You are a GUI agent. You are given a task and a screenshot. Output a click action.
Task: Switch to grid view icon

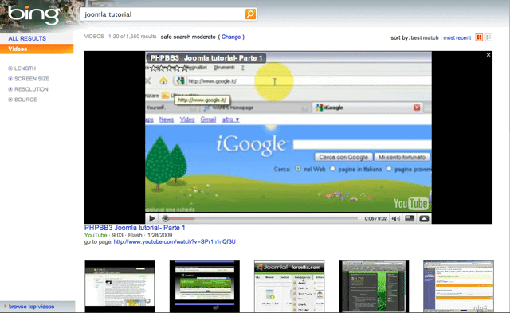[479, 37]
